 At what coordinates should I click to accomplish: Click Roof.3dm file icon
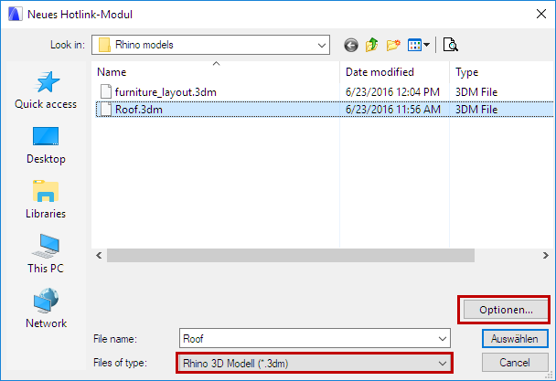[x=106, y=109]
